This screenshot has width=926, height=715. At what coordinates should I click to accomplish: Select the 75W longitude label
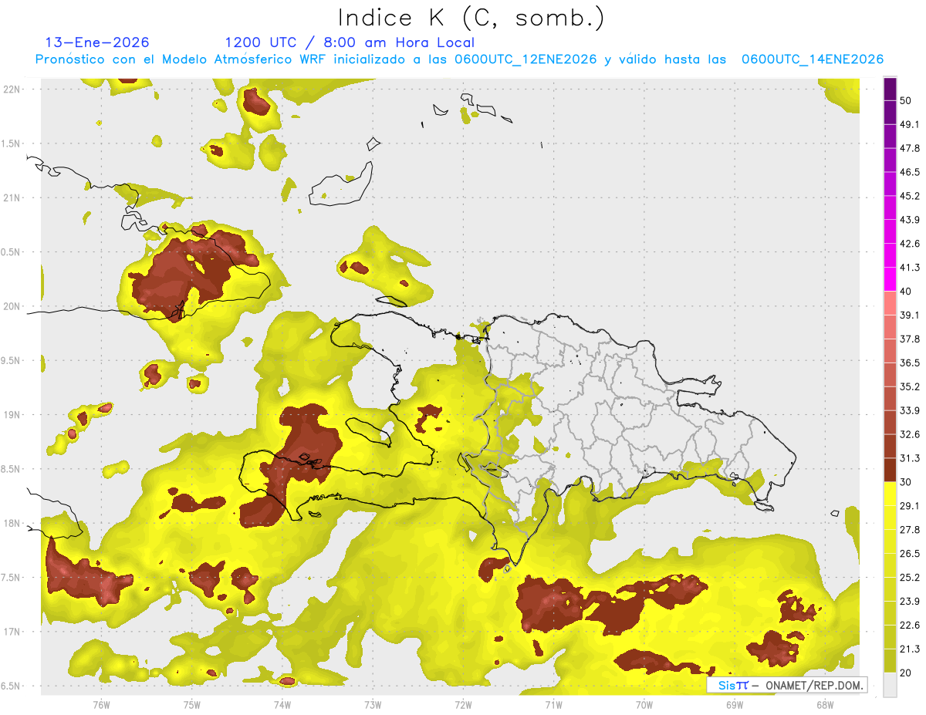click(x=191, y=704)
